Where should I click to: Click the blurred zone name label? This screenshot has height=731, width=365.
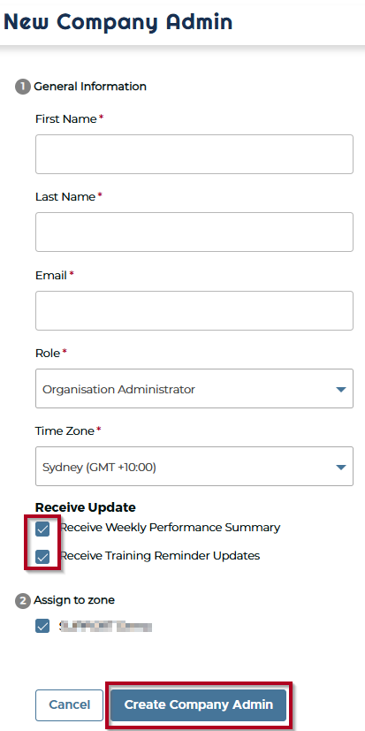pos(106,627)
